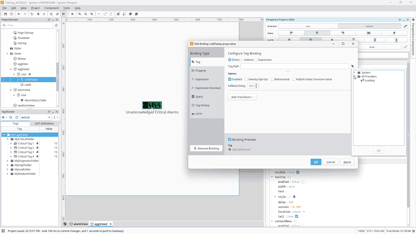Choose the first Items alignment icon
This screenshot has height=234, width=416.
291,33
